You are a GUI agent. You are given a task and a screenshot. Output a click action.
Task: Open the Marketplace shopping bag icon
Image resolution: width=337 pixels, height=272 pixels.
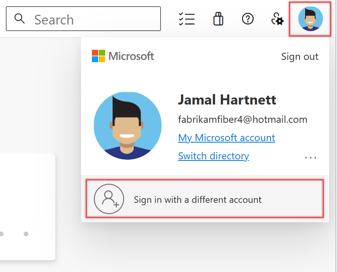(x=218, y=18)
